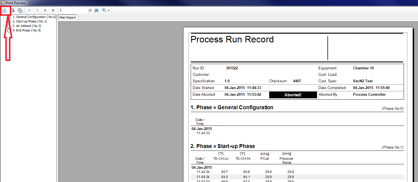Jump to the last page
Viewport: 418px width, 182px height.
(53, 10)
